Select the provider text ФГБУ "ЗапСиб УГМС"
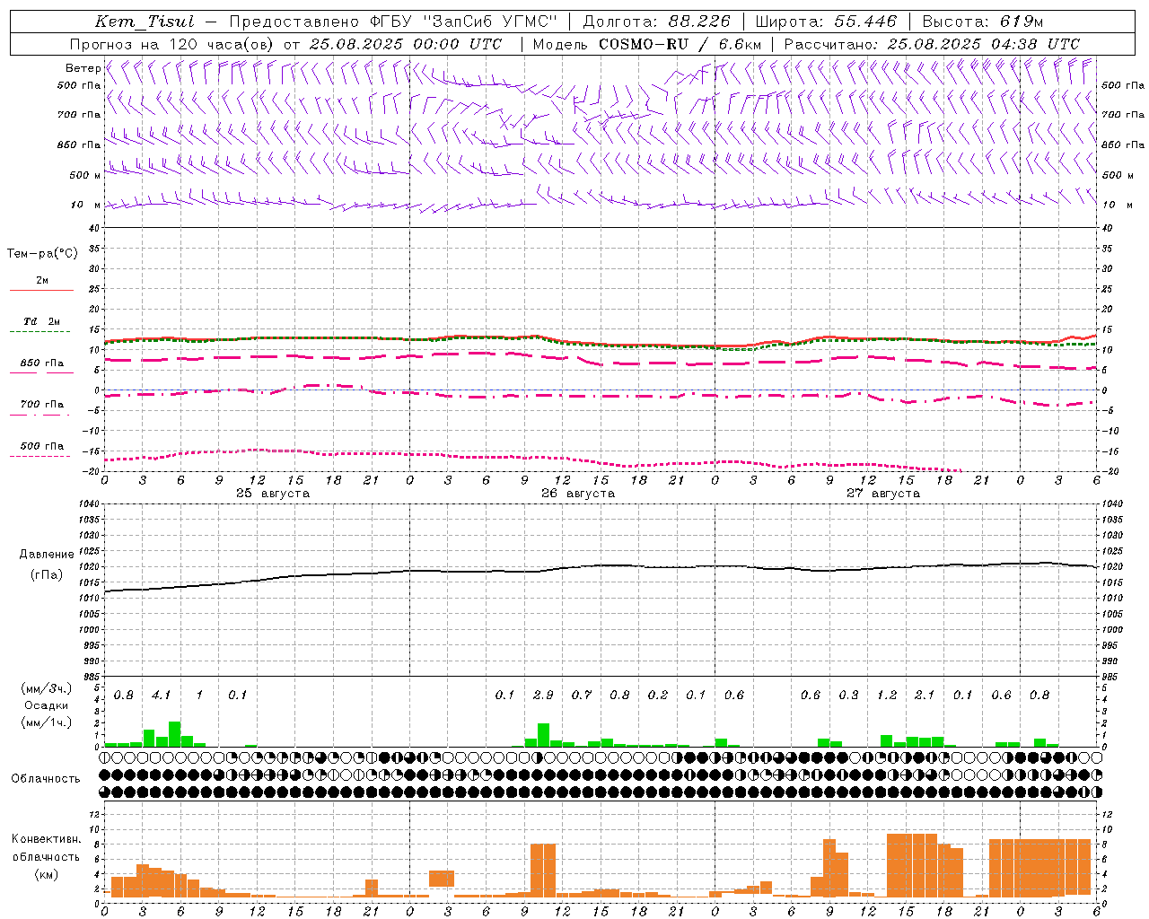Image resolution: width=1149 pixels, height=919 pixels. (463, 22)
